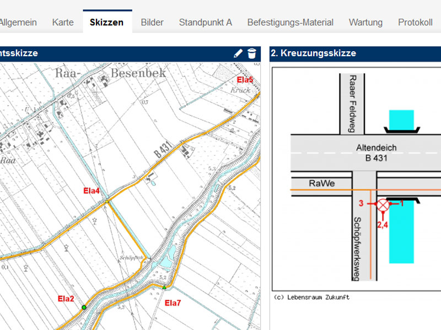Open the Standpunkt A tab

(206, 22)
